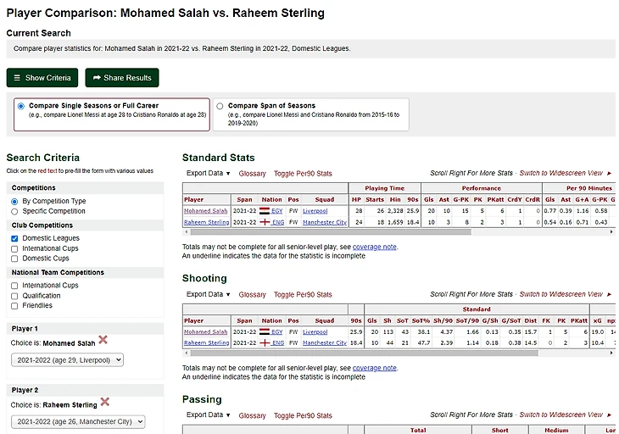Image resolution: width=619 pixels, height=434 pixels.
Task: Click Show Criteria button
Action: click(42, 78)
